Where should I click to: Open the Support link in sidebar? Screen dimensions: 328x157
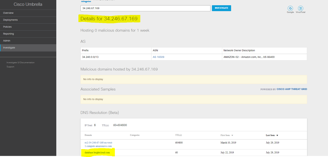11,67
